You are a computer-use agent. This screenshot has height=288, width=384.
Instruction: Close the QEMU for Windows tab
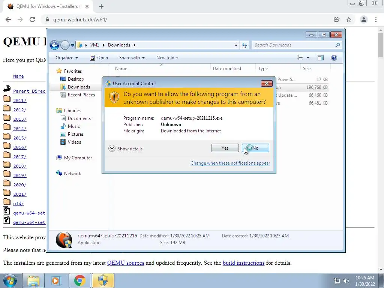(x=87, y=7)
